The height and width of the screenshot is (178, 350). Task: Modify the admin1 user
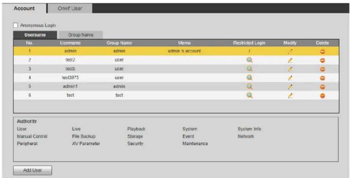click(290, 87)
